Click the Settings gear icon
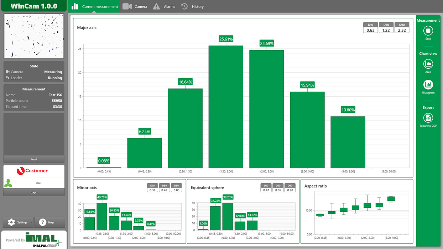The height and width of the screenshot is (249, 443). click(x=11, y=222)
